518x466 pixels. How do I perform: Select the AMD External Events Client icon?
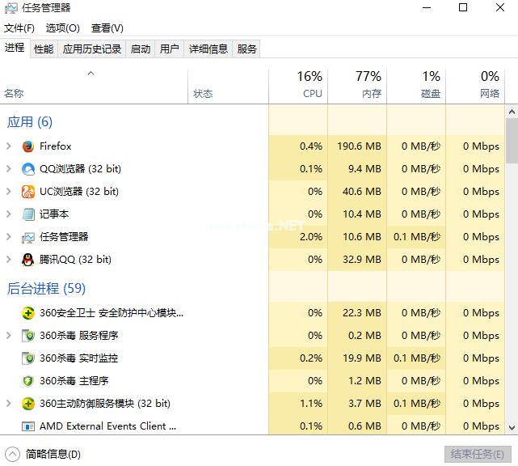(28, 426)
